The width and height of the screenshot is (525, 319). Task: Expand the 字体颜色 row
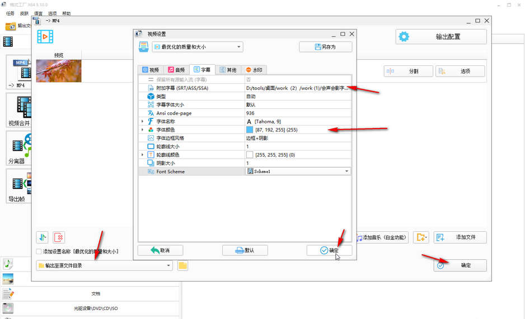pos(142,130)
